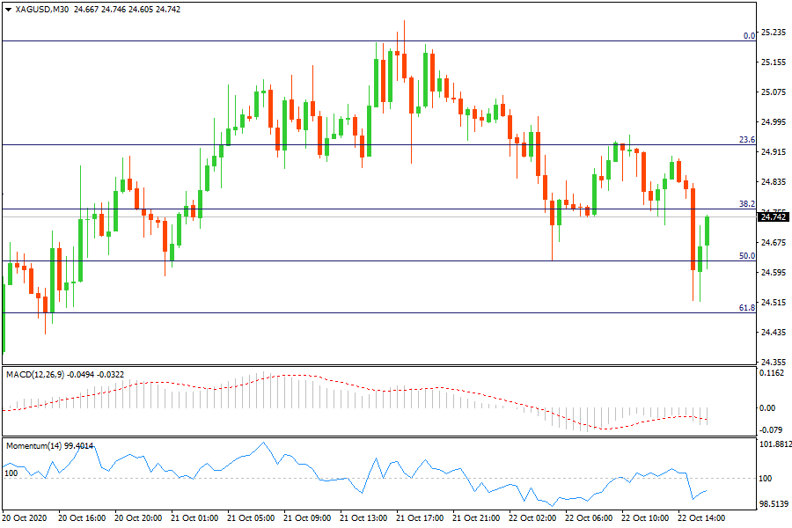Click the 98.5139 value on Momentum scale

pyautogui.click(x=773, y=504)
